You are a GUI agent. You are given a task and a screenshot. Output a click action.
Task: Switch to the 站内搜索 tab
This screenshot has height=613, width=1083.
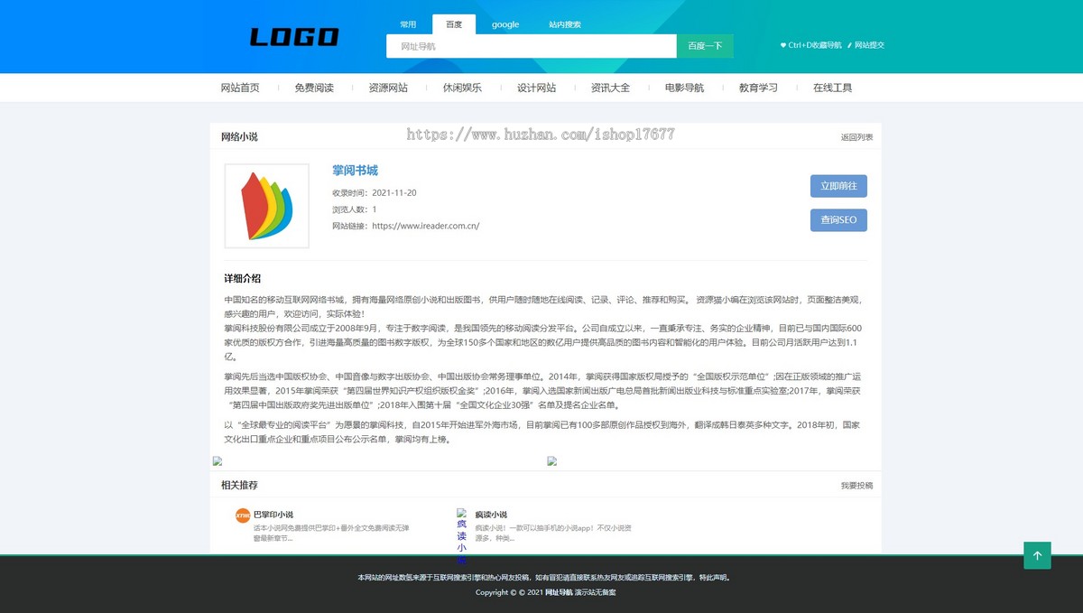tap(565, 24)
